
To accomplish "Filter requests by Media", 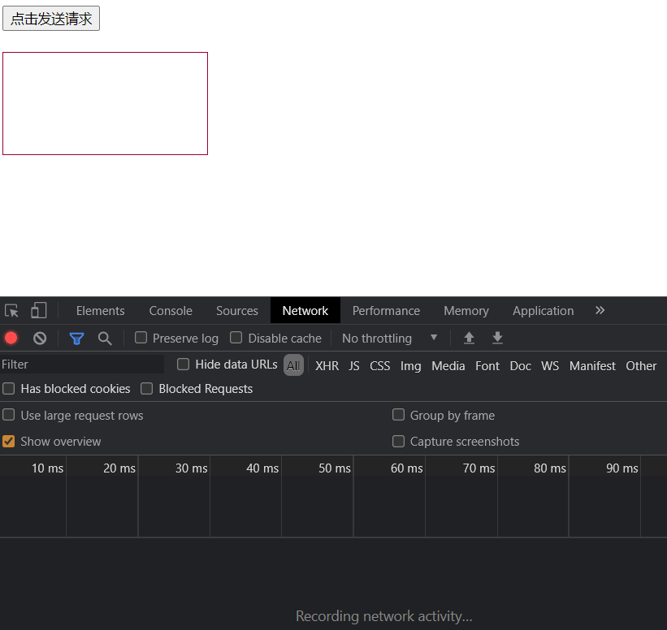I will coord(448,365).
